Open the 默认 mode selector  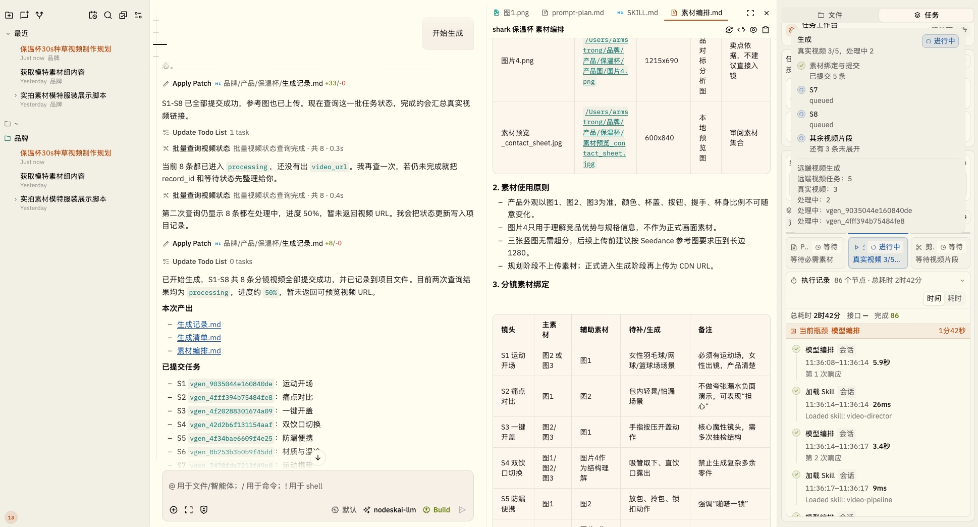(344, 510)
